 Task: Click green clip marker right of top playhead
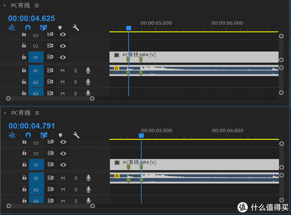(x=141, y=59)
